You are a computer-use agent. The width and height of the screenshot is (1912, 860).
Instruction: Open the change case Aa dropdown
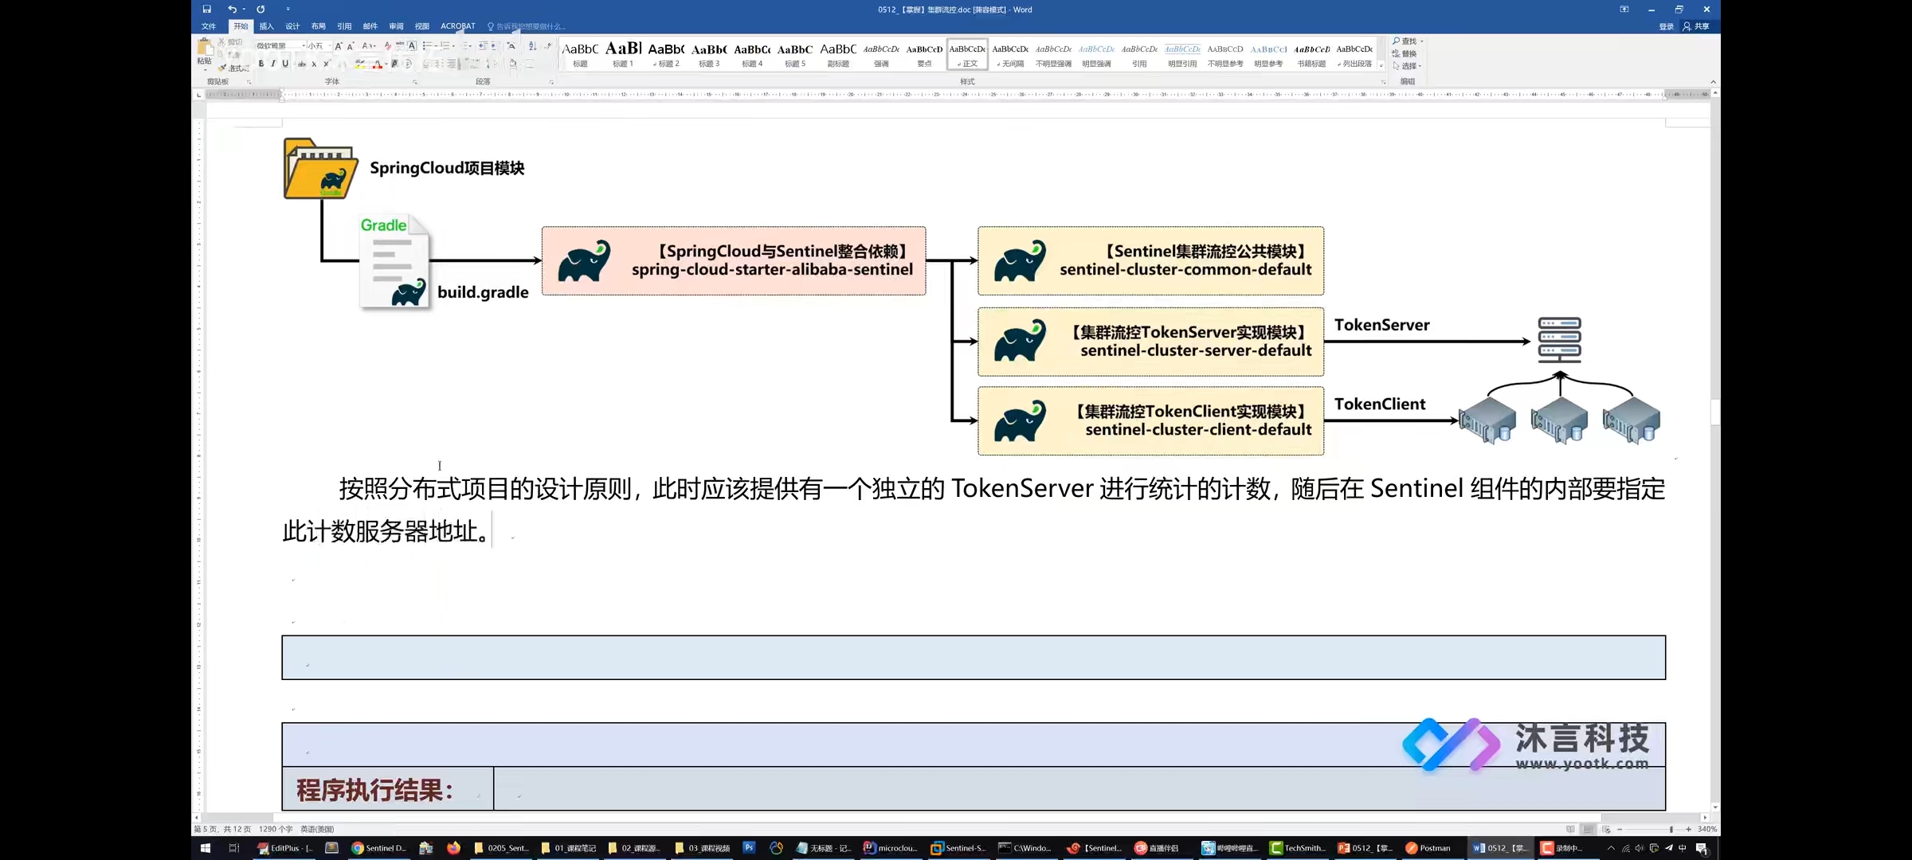368,46
